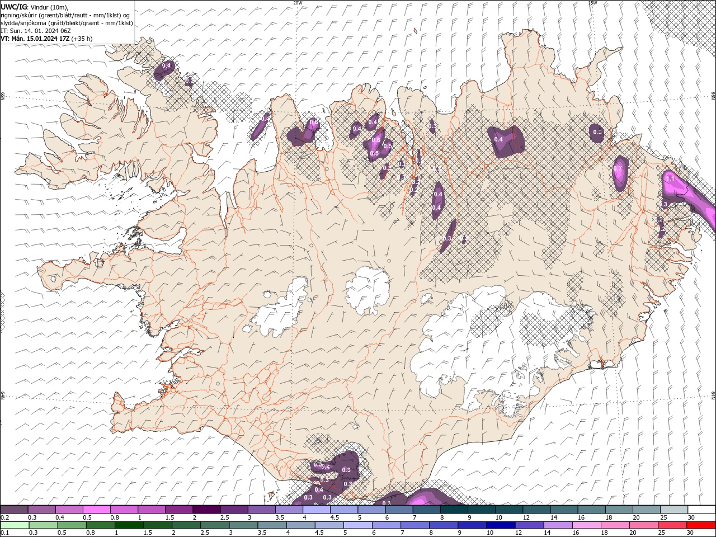Screen dimensions: 716x537
Task: Click the top legend number '0.2'
Action: click(4, 517)
